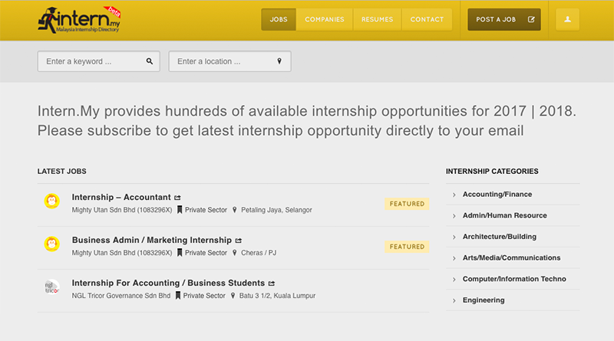Viewport: 614px width, 341px height.
Task: Click the Enter a location field
Action: click(x=223, y=61)
